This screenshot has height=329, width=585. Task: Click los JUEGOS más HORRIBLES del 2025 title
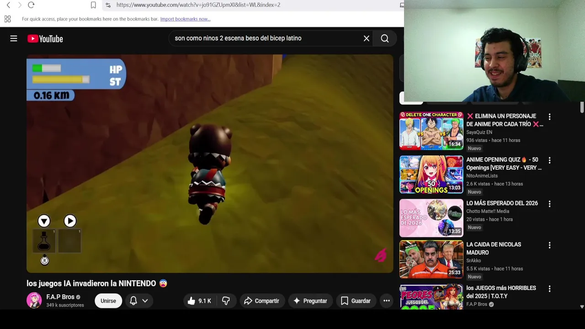(501, 292)
